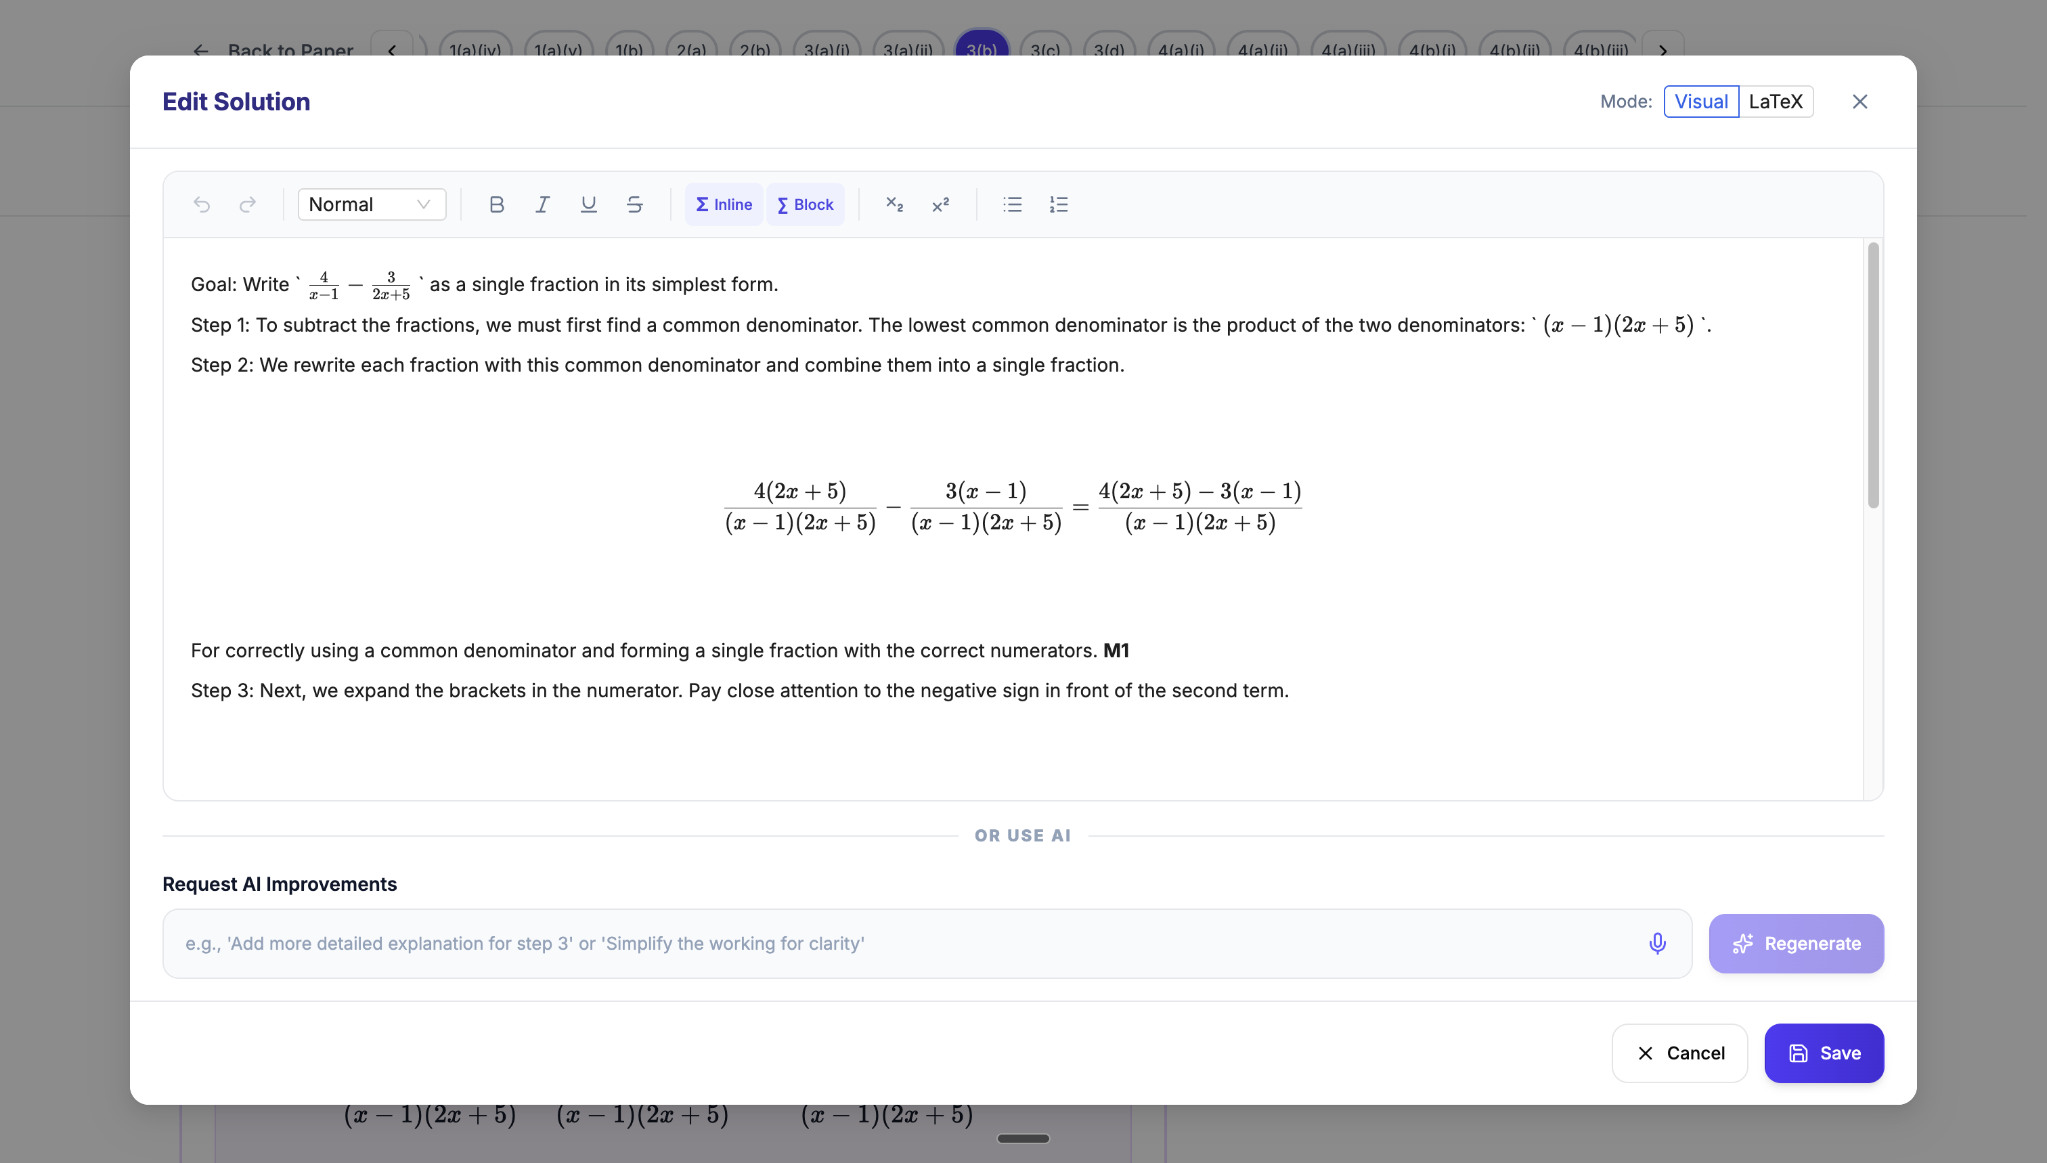Click the microphone voice input icon
Screen dimensions: 2047x1163
pos(1657,944)
